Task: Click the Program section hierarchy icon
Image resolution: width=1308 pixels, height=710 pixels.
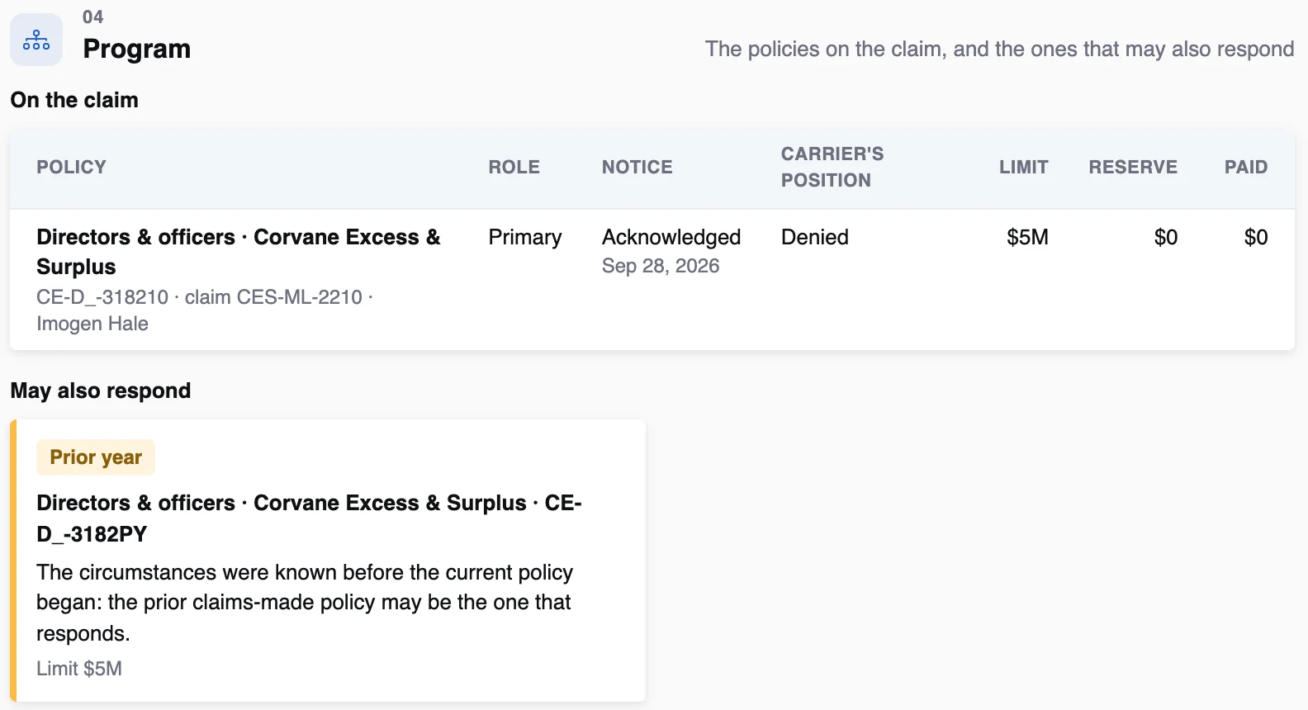Action: (x=36, y=40)
